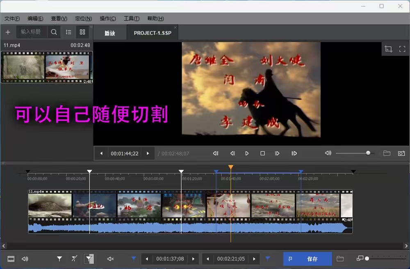Click the 保存 save button

(308, 259)
